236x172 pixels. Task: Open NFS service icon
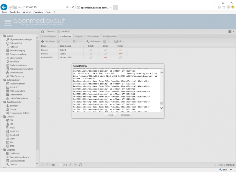point(8,124)
